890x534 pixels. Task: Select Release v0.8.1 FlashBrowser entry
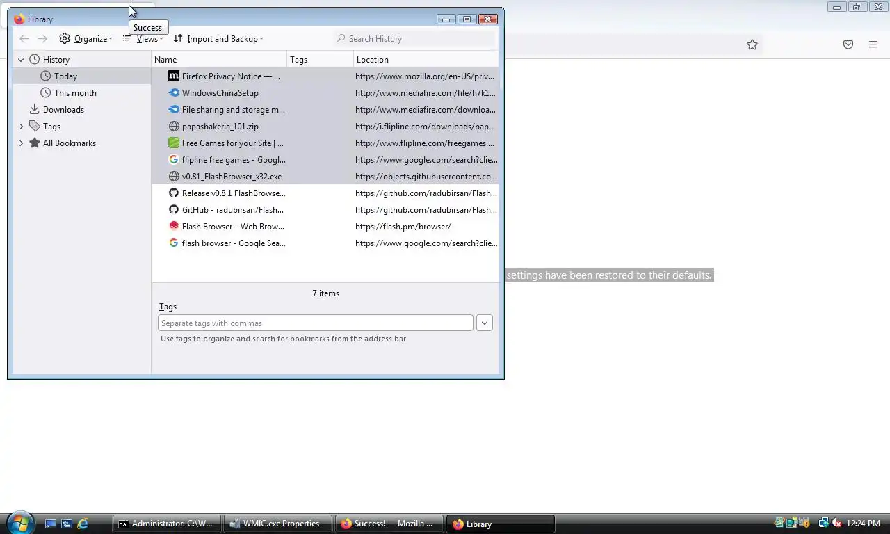click(325, 193)
